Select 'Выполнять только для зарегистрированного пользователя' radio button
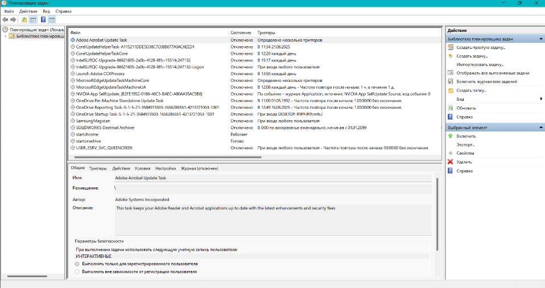 77,264
